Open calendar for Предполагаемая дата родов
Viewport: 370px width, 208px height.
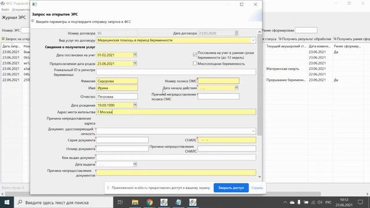point(135,64)
